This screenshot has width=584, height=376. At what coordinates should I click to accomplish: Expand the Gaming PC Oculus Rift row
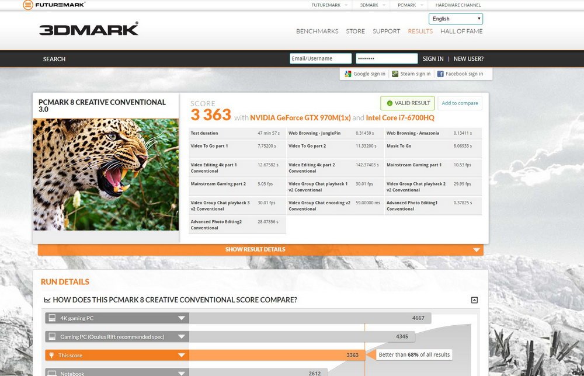coord(181,337)
